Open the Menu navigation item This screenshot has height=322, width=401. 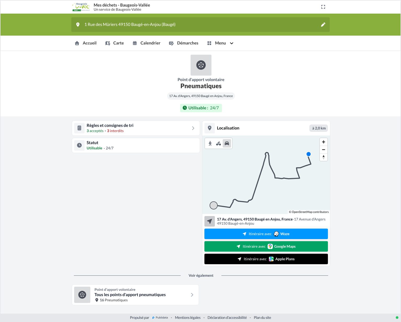point(220,43)
